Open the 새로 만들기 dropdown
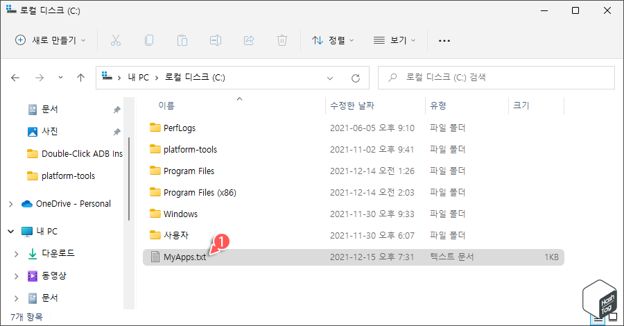The width and height of the screenshot is (624, 326). [50, 40]
